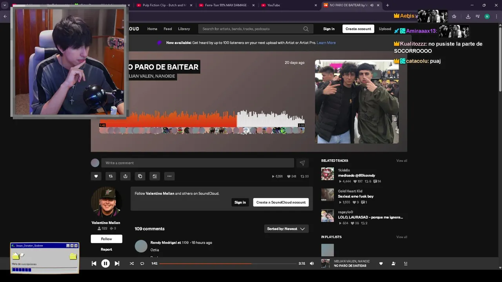This screenshot has height=282, width=502.
Task: Open the Learn More link in banner
Action: [x=326, y=43]
